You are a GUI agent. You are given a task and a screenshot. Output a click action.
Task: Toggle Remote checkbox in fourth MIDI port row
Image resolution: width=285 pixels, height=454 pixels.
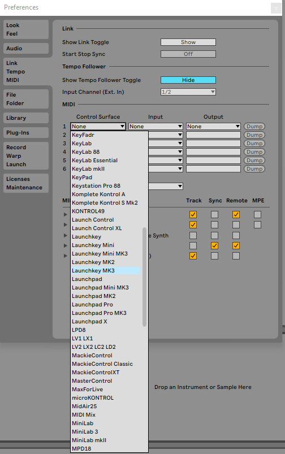pyautogui.click(x=236, y=245)
